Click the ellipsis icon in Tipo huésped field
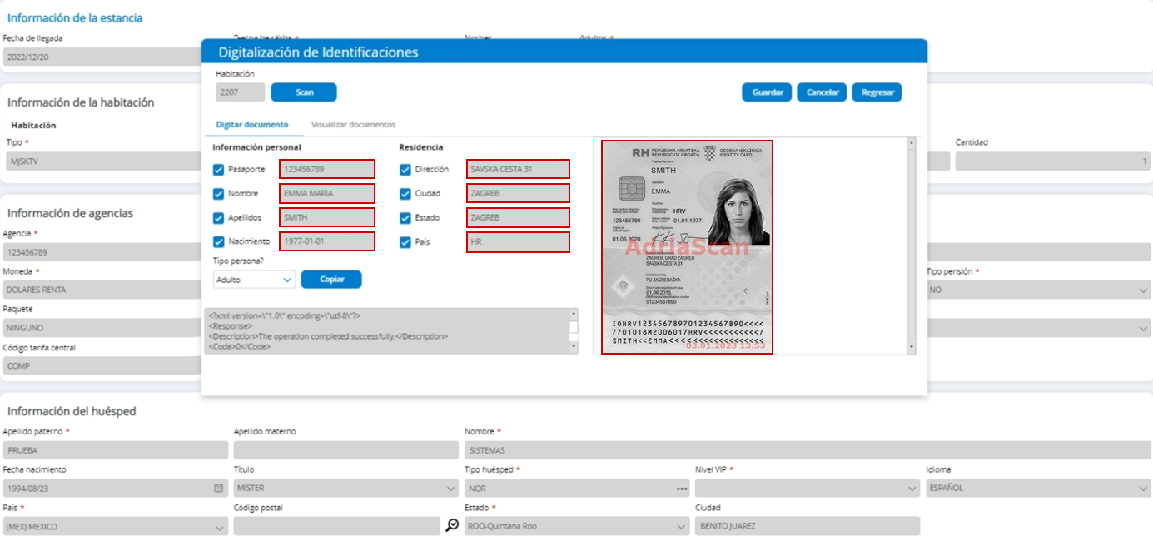The width and height of the screenshot is (1153, 536). (x=682, y=489)
